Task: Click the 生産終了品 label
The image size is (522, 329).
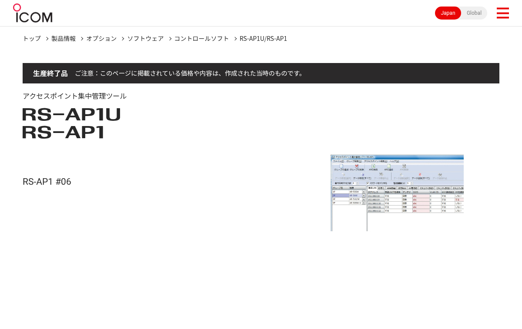Action: pos(50,73)
